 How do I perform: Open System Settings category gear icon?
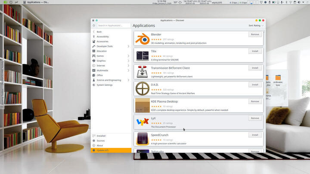click(x=94, y=85)
